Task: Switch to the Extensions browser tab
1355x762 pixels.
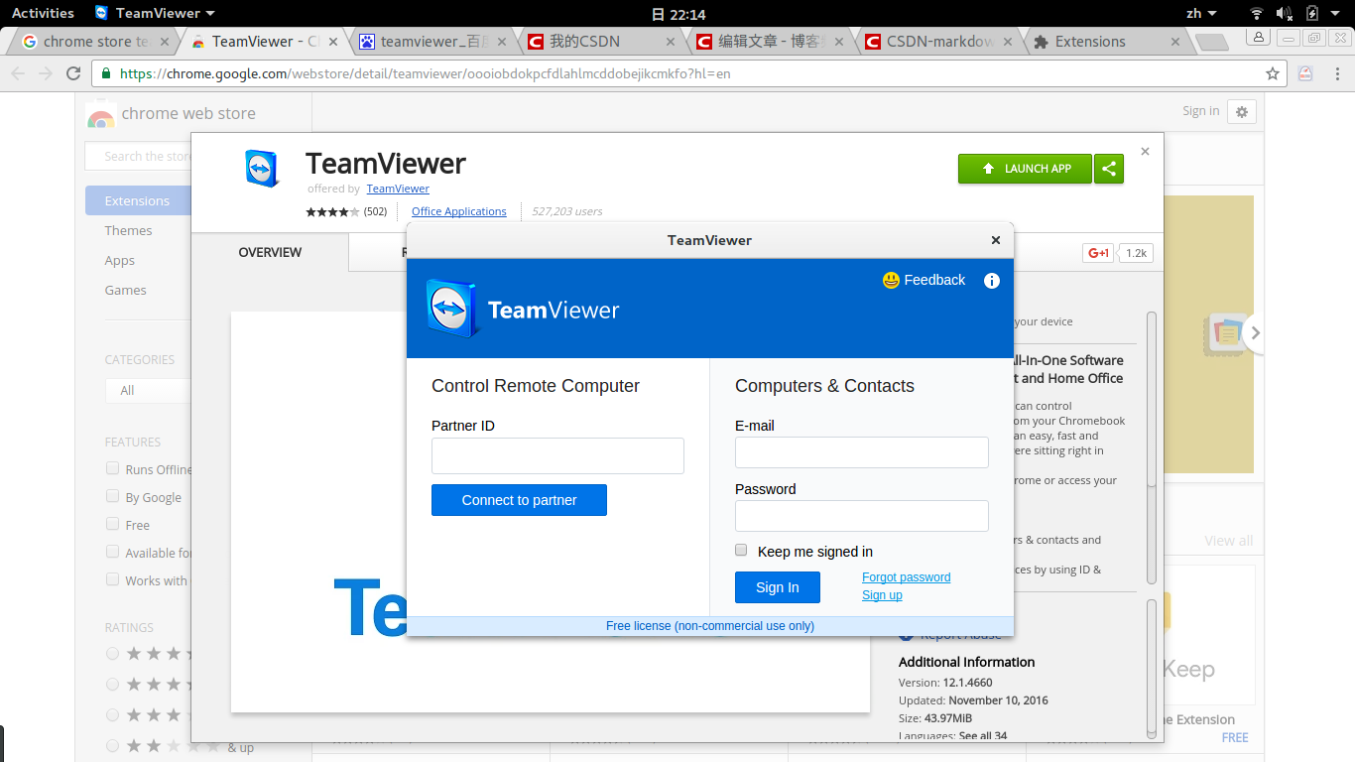Action: coord(1108,42)
